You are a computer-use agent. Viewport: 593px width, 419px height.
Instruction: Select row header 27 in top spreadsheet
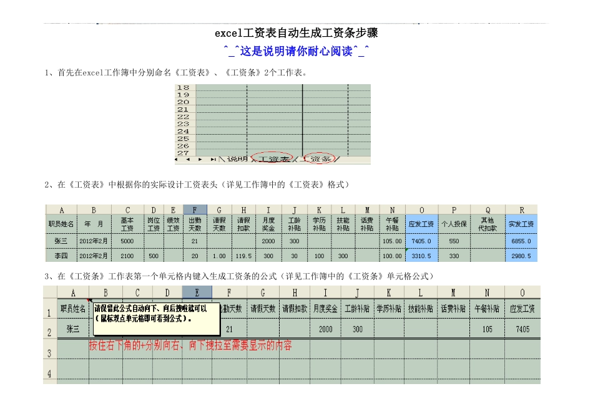(184, 152)
